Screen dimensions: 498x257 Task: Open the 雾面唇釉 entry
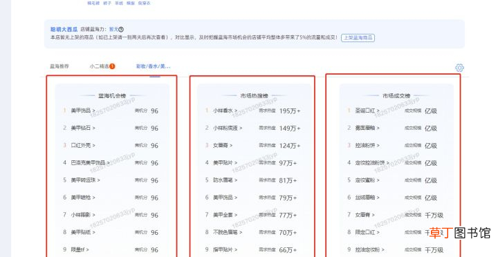(x=367, y=128)
